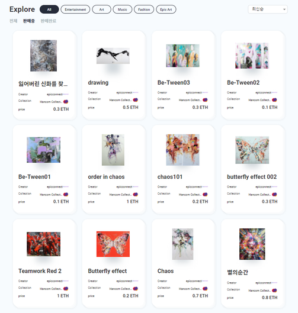Open the Butterfly effect artwork thumbnail

coord(113,244)
